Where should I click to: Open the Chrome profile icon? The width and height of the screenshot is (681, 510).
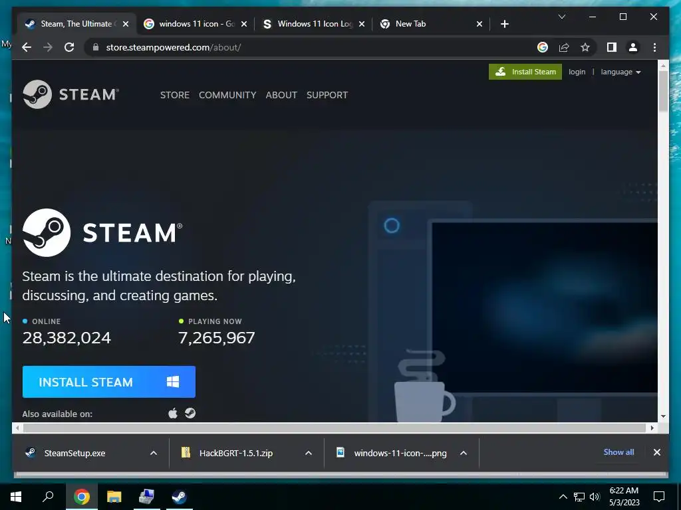tap(633, 47)
